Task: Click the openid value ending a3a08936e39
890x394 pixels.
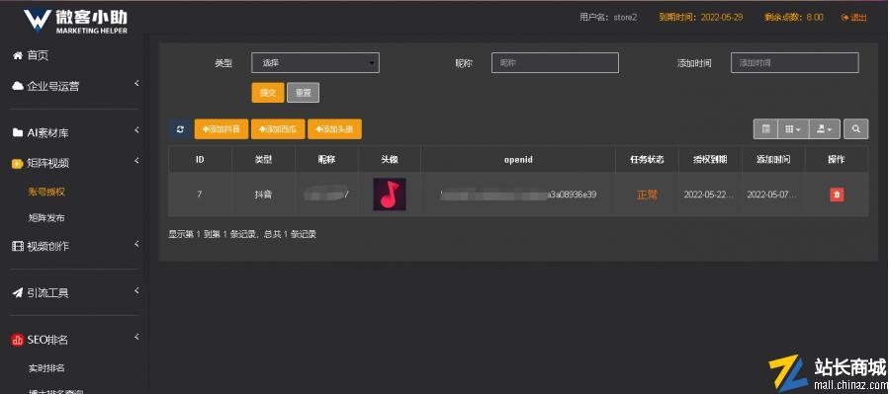Action: (x=518, y=195)
